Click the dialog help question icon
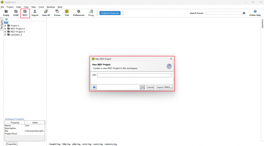 [x=94, y=87]
